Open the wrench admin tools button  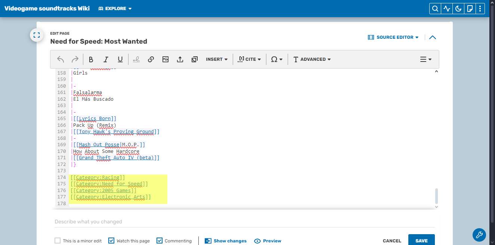click(x=479, y=235)
